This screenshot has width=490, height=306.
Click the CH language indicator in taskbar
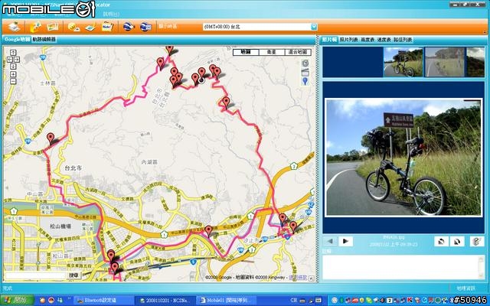tap(293, 301)
